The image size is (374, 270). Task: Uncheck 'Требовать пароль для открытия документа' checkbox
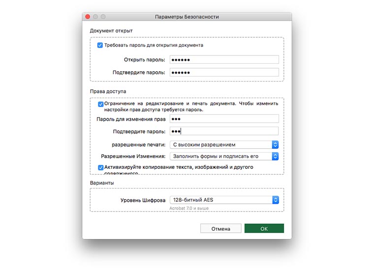[100, 45]
